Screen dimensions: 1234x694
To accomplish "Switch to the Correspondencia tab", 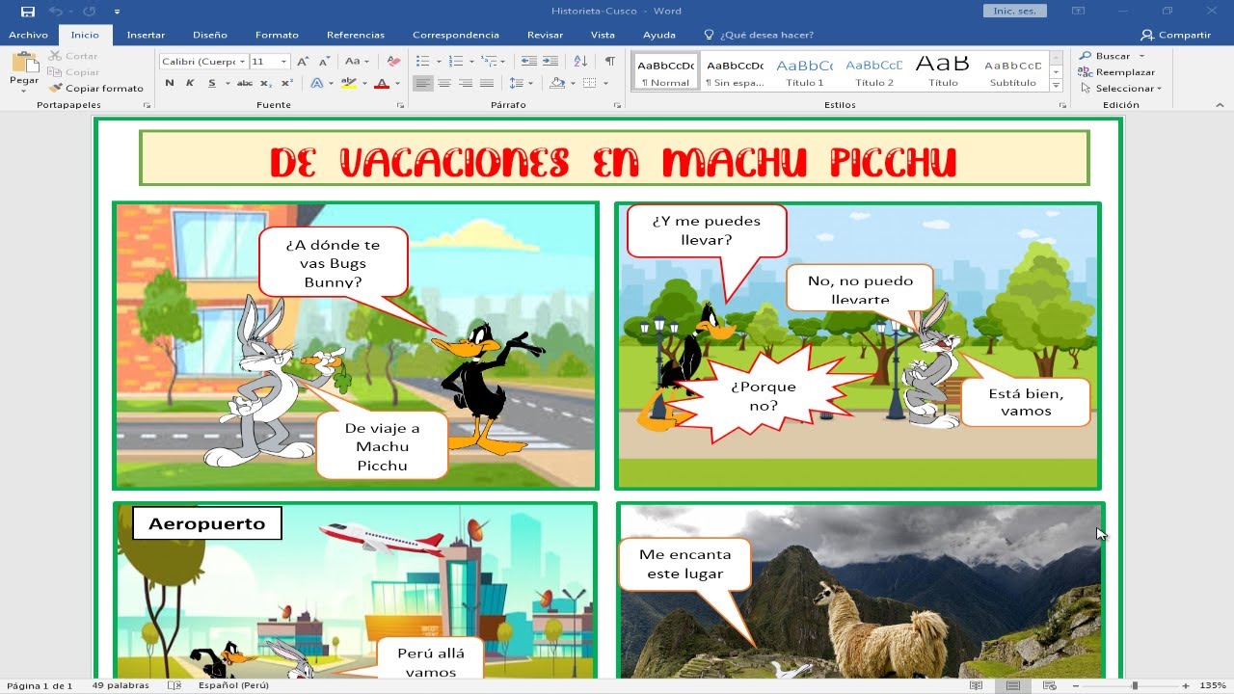I will click(456, 35).
